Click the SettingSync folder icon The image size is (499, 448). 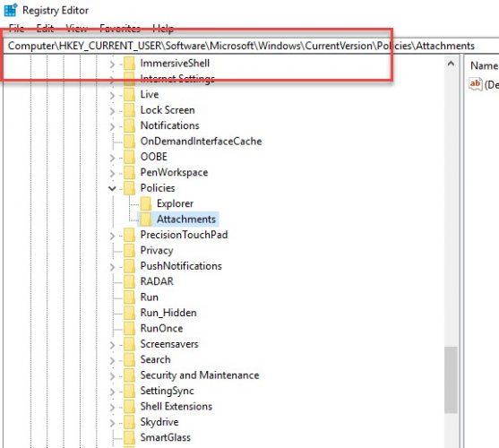(129, 391)
